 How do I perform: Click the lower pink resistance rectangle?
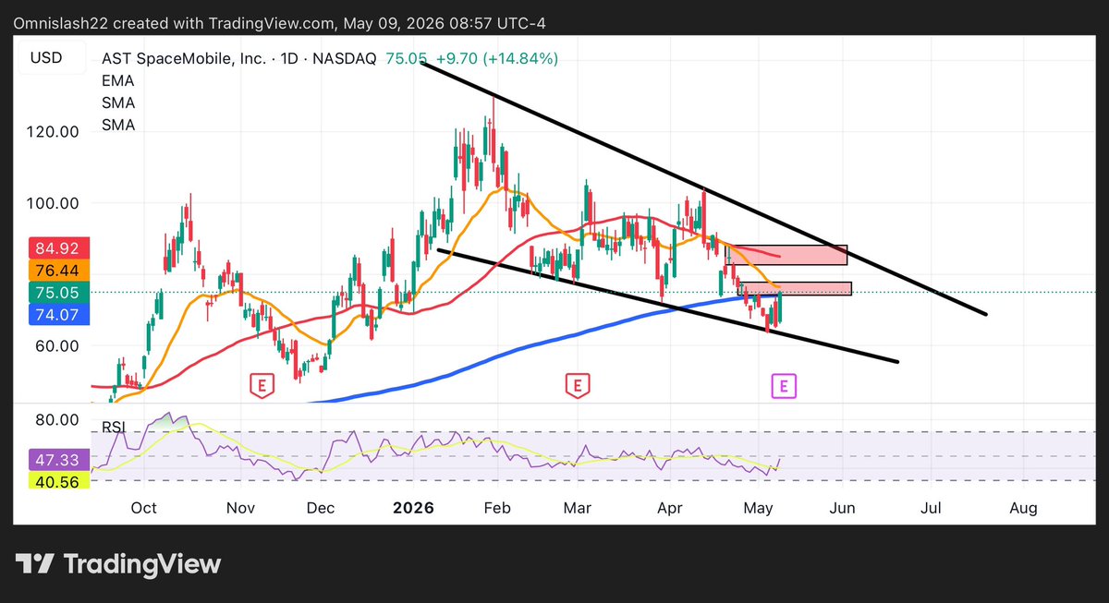click(794, 289)
